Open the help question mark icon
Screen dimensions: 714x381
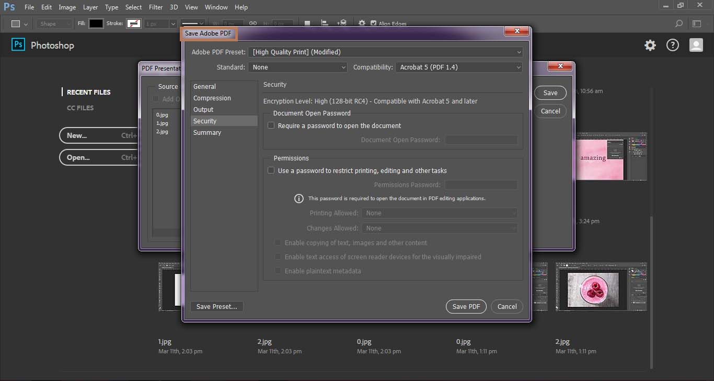coord(673,45)
